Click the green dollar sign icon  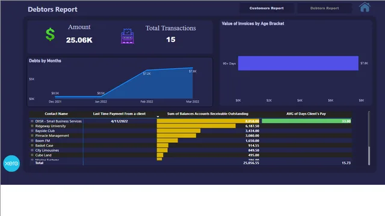coord(50,34)
